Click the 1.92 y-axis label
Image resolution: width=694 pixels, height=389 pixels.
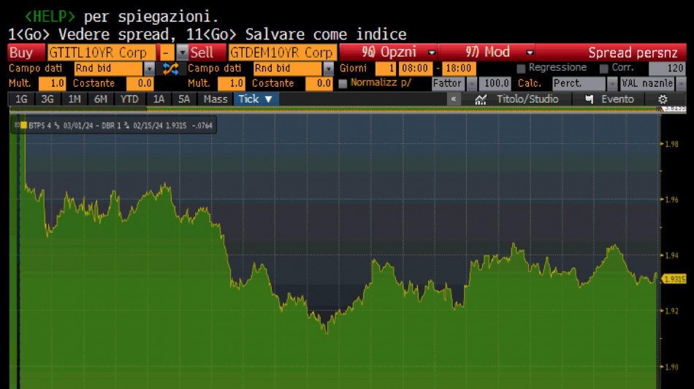[x=671, y=311]
